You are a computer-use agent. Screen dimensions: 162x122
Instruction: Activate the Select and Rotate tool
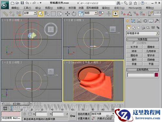coord(74,14)
